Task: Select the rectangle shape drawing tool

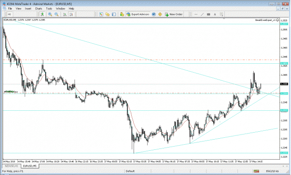Action: [209, 14]
